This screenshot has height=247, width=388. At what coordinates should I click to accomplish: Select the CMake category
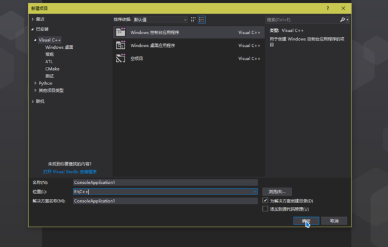click(52, 69)
